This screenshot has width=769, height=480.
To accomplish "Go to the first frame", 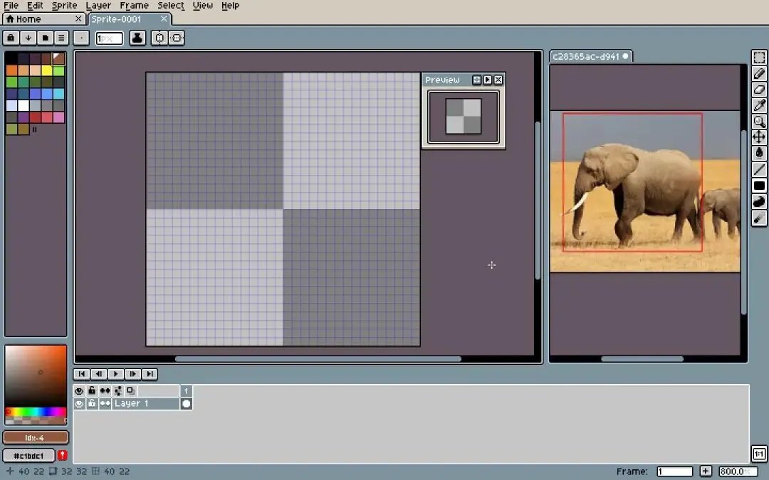I will [x=81, y=374].
